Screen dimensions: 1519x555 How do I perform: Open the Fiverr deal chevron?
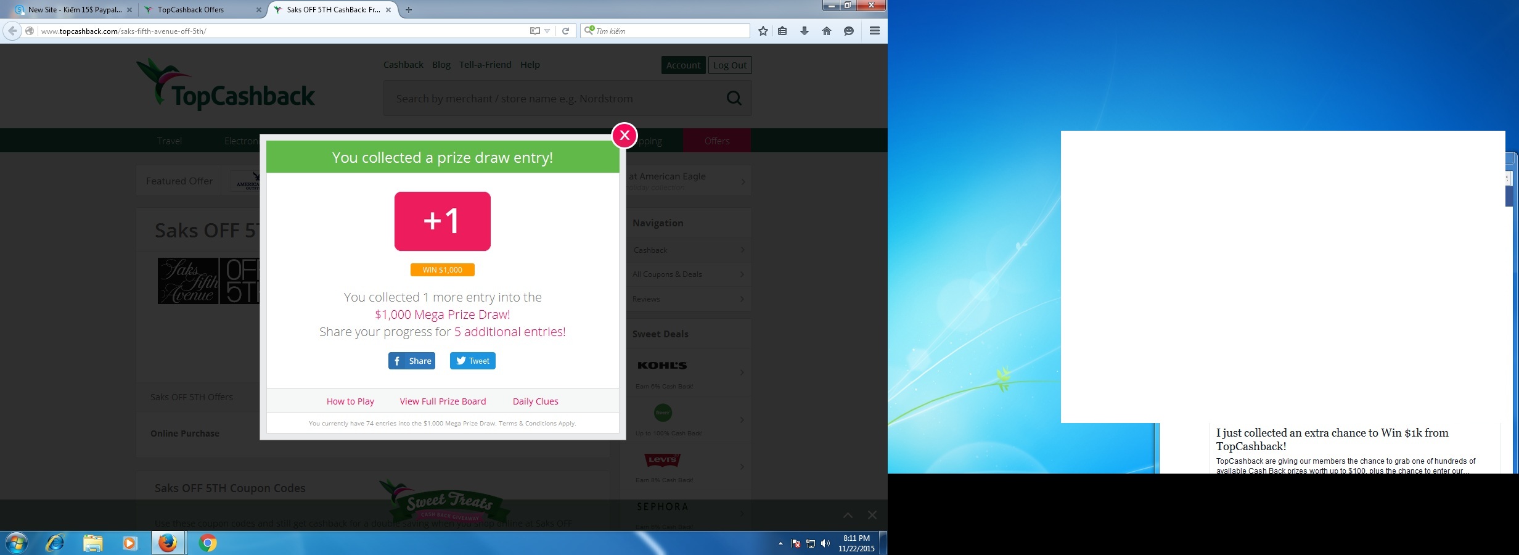coord(742,420)
